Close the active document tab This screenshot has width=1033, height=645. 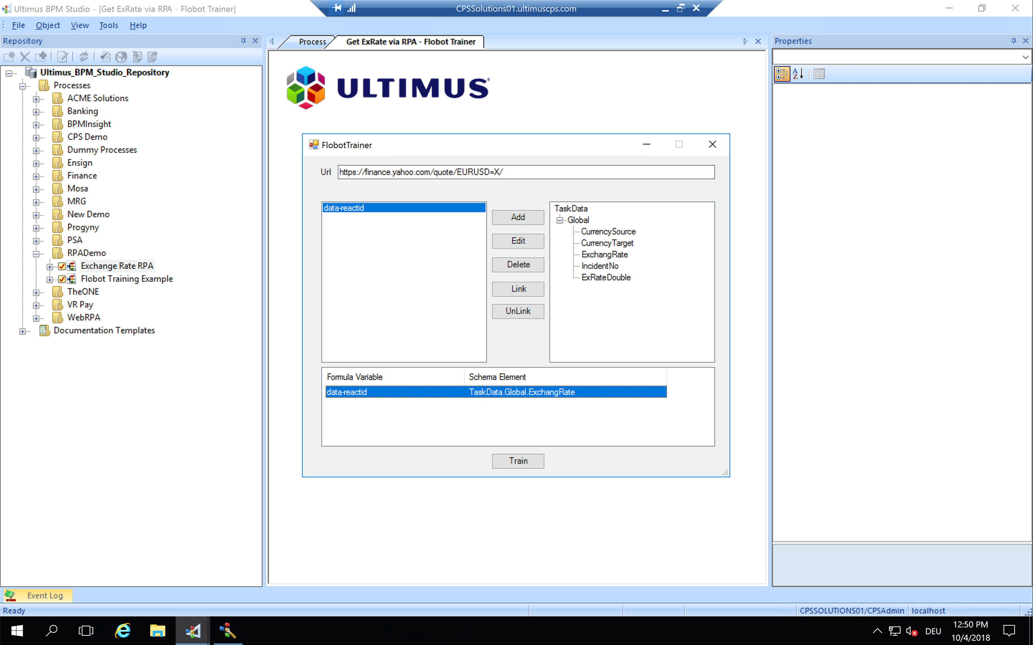tap(758, 41)
